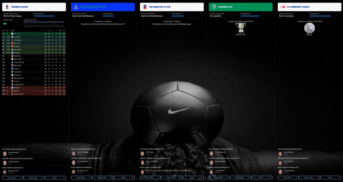Screen dimensions: 343x182
Task: Click the Community Shield Winner trophy
Action: [x=310, y=28]
